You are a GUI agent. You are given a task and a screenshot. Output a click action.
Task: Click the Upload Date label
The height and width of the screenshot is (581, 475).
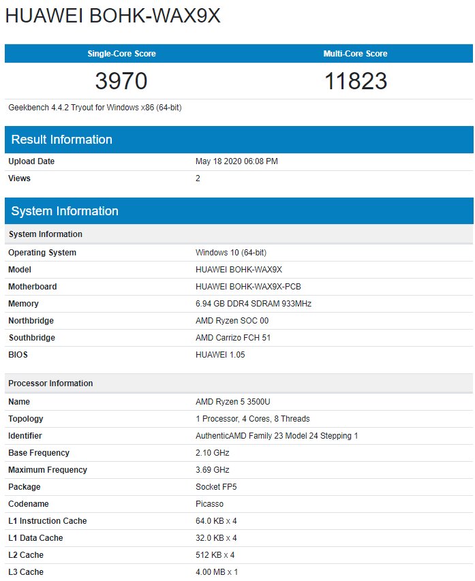(x=31, y=161)
